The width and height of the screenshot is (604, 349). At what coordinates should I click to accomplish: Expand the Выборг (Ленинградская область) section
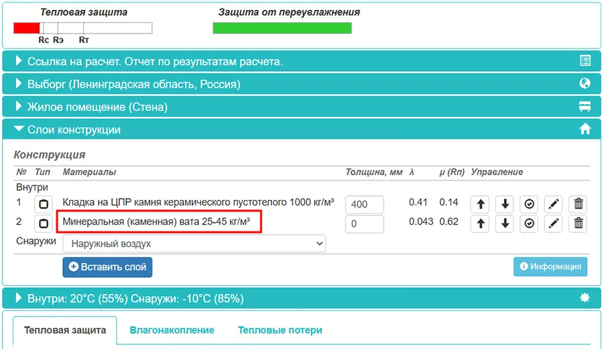(134, 85)
